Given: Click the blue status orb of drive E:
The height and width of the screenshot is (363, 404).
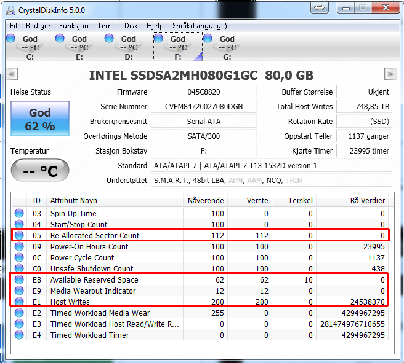Looking at the screenshot, I should tap(60, 38).
